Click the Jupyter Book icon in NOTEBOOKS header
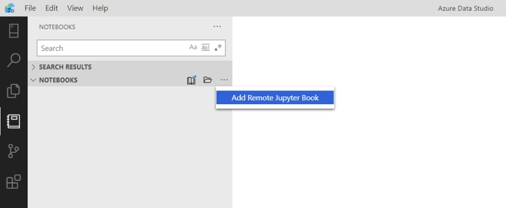 [192, 80]
